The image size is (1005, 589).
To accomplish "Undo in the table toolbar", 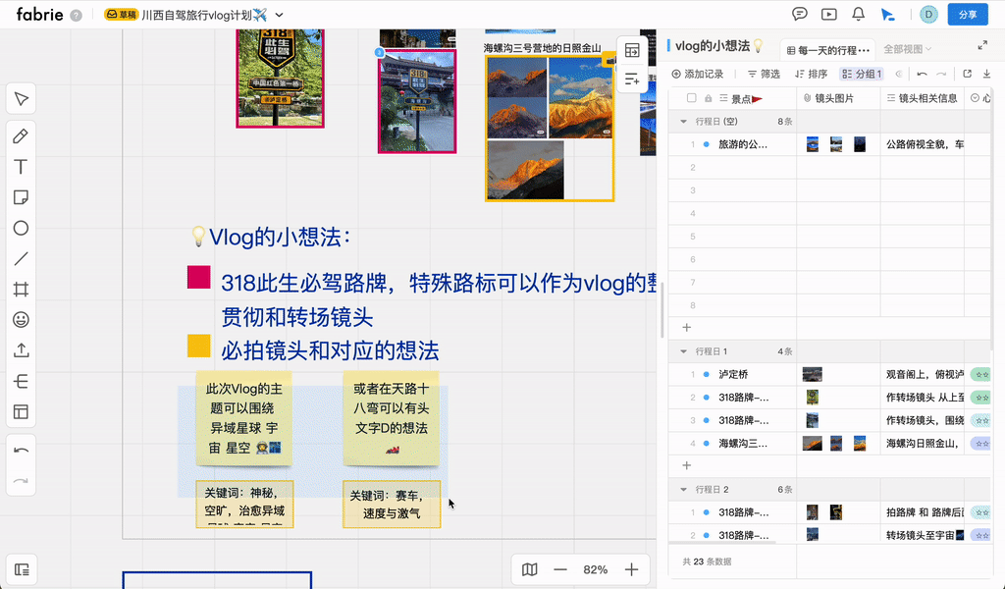I will point(922,74).
